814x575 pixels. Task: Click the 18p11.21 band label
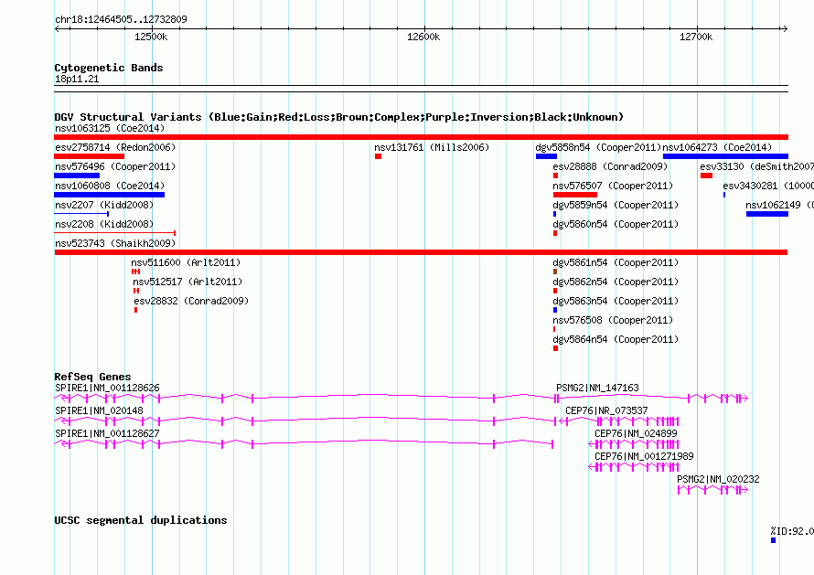click(77, 79)
